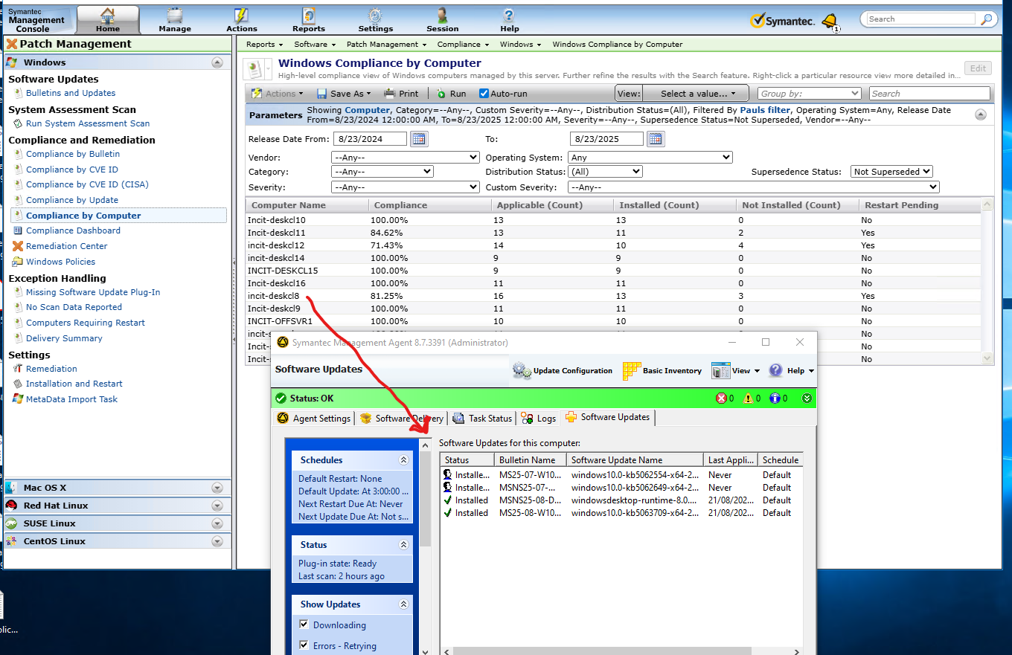Viewport: 1012px width, 655px height.
Task: Click Update Configuration in the agent window
Action: pos(563,370)
